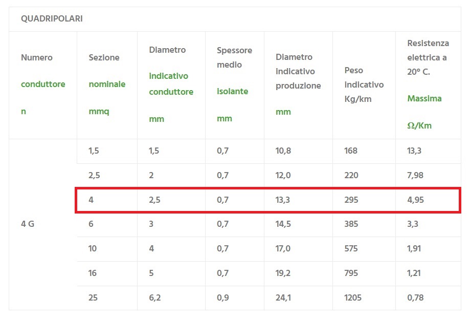Click the weight value 295 in highlighted row
Image resolution: width=470 pixels, height=319 pixels.
coord(351,200)
